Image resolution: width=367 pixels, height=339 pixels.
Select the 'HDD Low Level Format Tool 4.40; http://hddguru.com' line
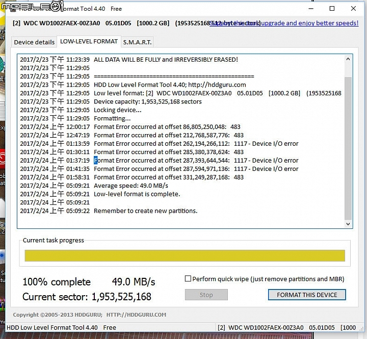point(133,85)
